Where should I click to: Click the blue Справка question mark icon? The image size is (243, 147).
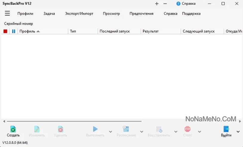tap(179, 4)
